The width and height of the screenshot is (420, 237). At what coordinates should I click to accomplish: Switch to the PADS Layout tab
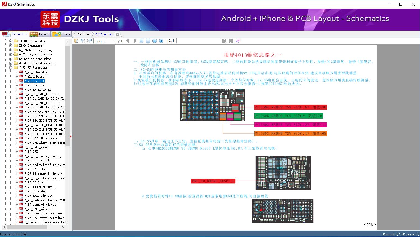click(39, 34)
